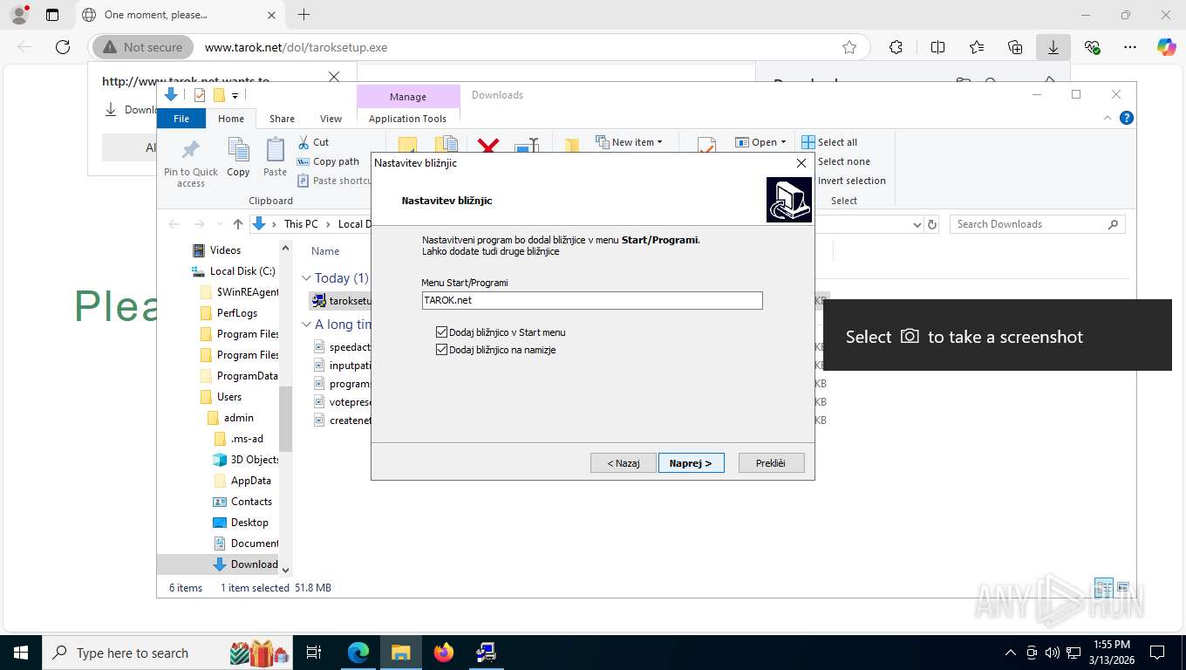Edit the Menu Start/Programi field TAROK.net

tap(592, 300)
